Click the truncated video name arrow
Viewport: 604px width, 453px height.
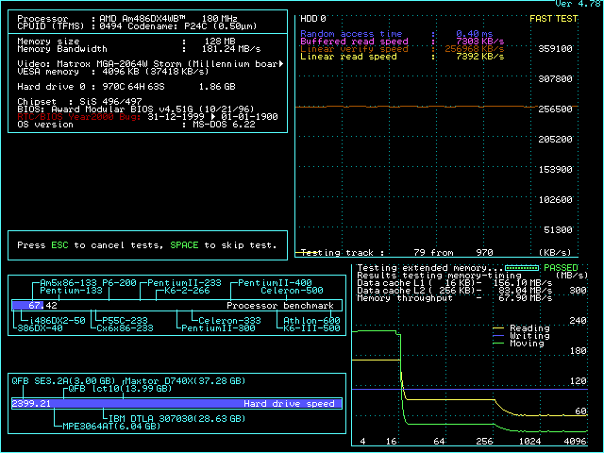coord(282,63)
